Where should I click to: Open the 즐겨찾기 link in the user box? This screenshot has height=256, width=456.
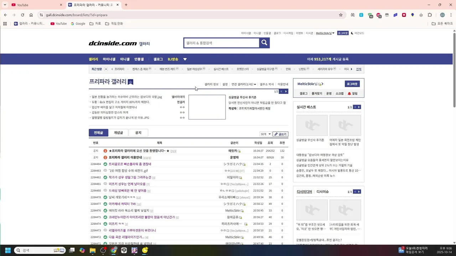coord(317,94)
